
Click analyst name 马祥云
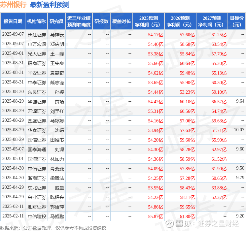point(57,35)
